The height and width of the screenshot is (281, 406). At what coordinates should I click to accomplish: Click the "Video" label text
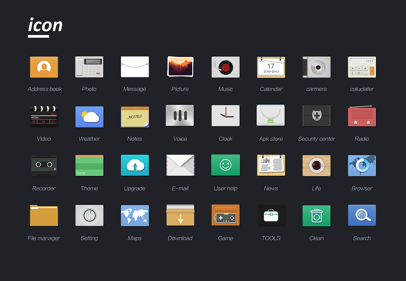[x=44, y=139]
